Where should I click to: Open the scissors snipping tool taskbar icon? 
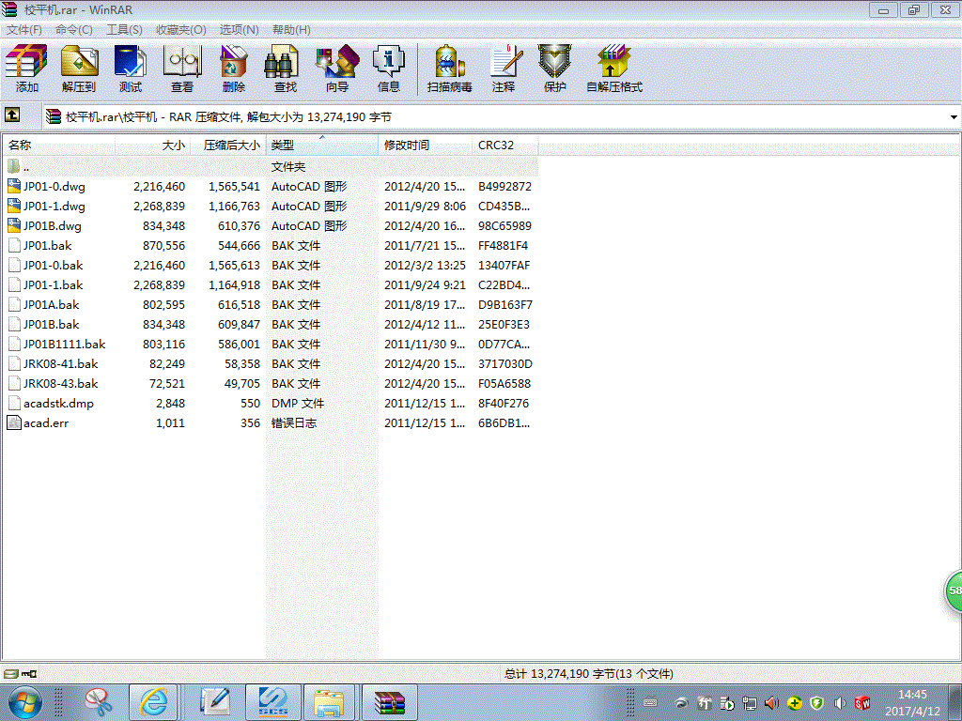pos(98,702)
